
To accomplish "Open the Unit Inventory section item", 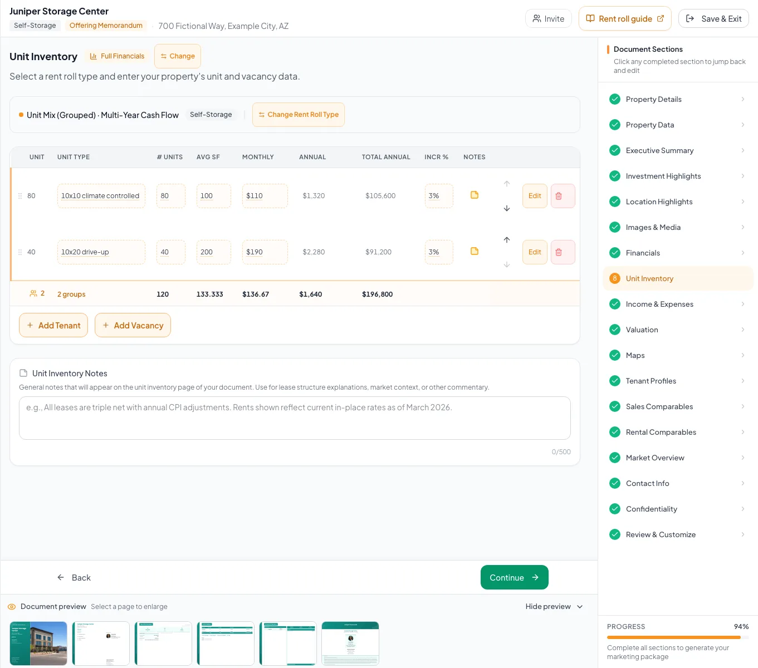I will (678, 278).
